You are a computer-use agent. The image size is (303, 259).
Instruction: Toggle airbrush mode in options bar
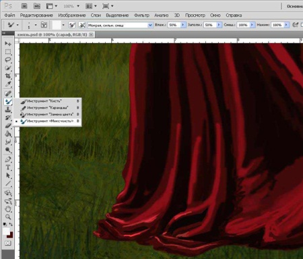[x=296, y=25]
